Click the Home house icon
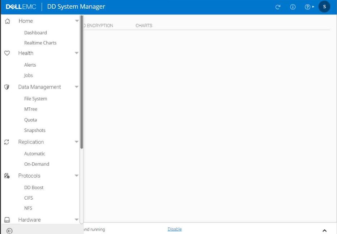Viewport: 337px width, 234px height. [x=7, y=21]
